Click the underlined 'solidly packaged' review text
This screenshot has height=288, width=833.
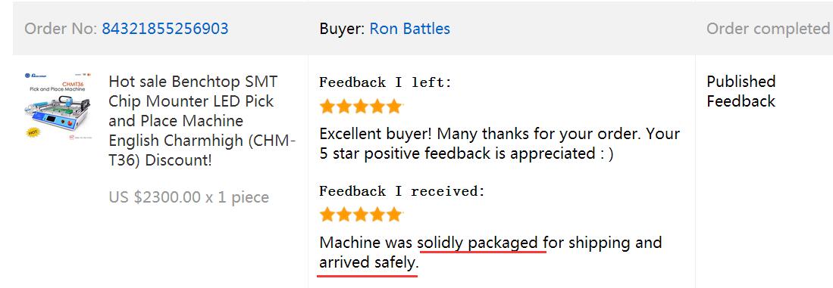478,243
